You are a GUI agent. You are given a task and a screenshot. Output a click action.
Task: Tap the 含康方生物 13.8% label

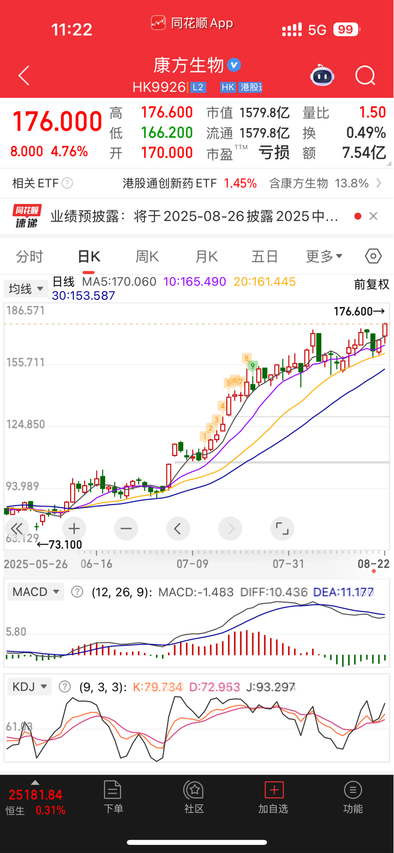point(319,183)
